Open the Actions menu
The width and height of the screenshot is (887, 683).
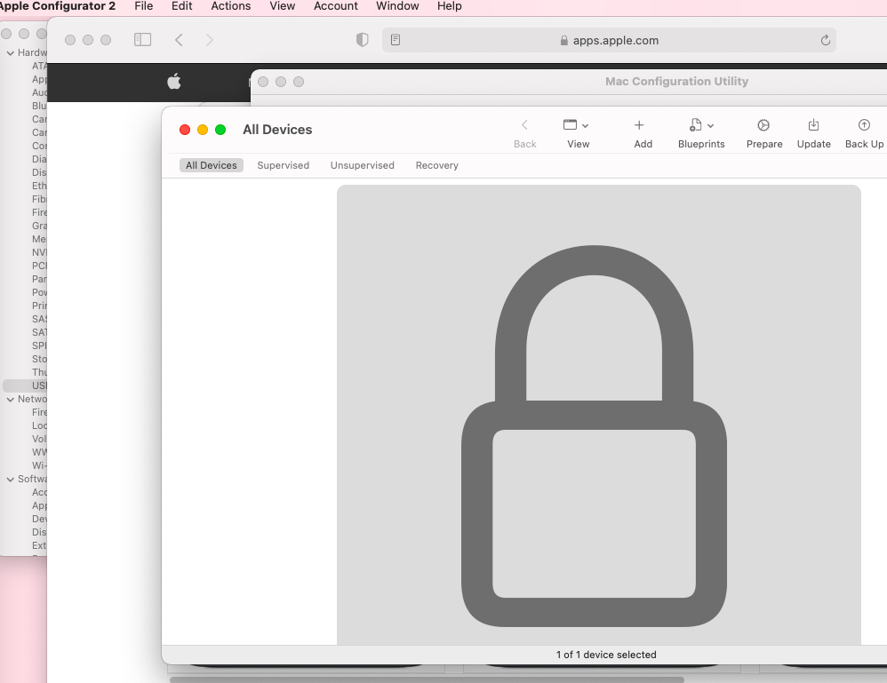click(x=231, y=6)
